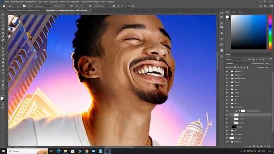Hide the Бабочка 2 group
Image resolution: width=274 pixels, height=154 pixels.
(x=227, y=71)
